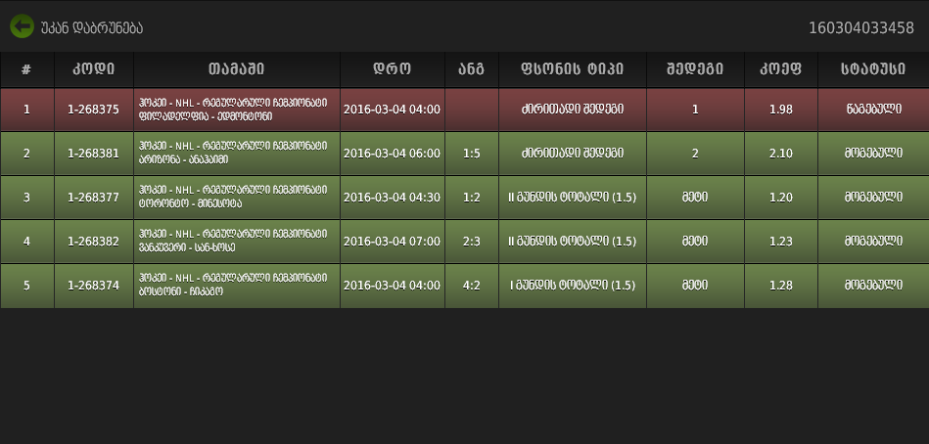The height and width of the screenshot is (444, 929).
Task: Click the შედეგი column header
Action: pyautogui.click(x=695, y=69)
